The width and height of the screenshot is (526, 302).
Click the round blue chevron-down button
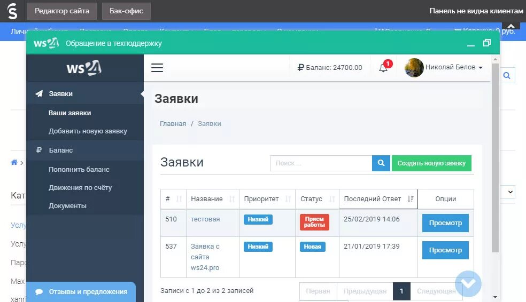pos(468,284)
